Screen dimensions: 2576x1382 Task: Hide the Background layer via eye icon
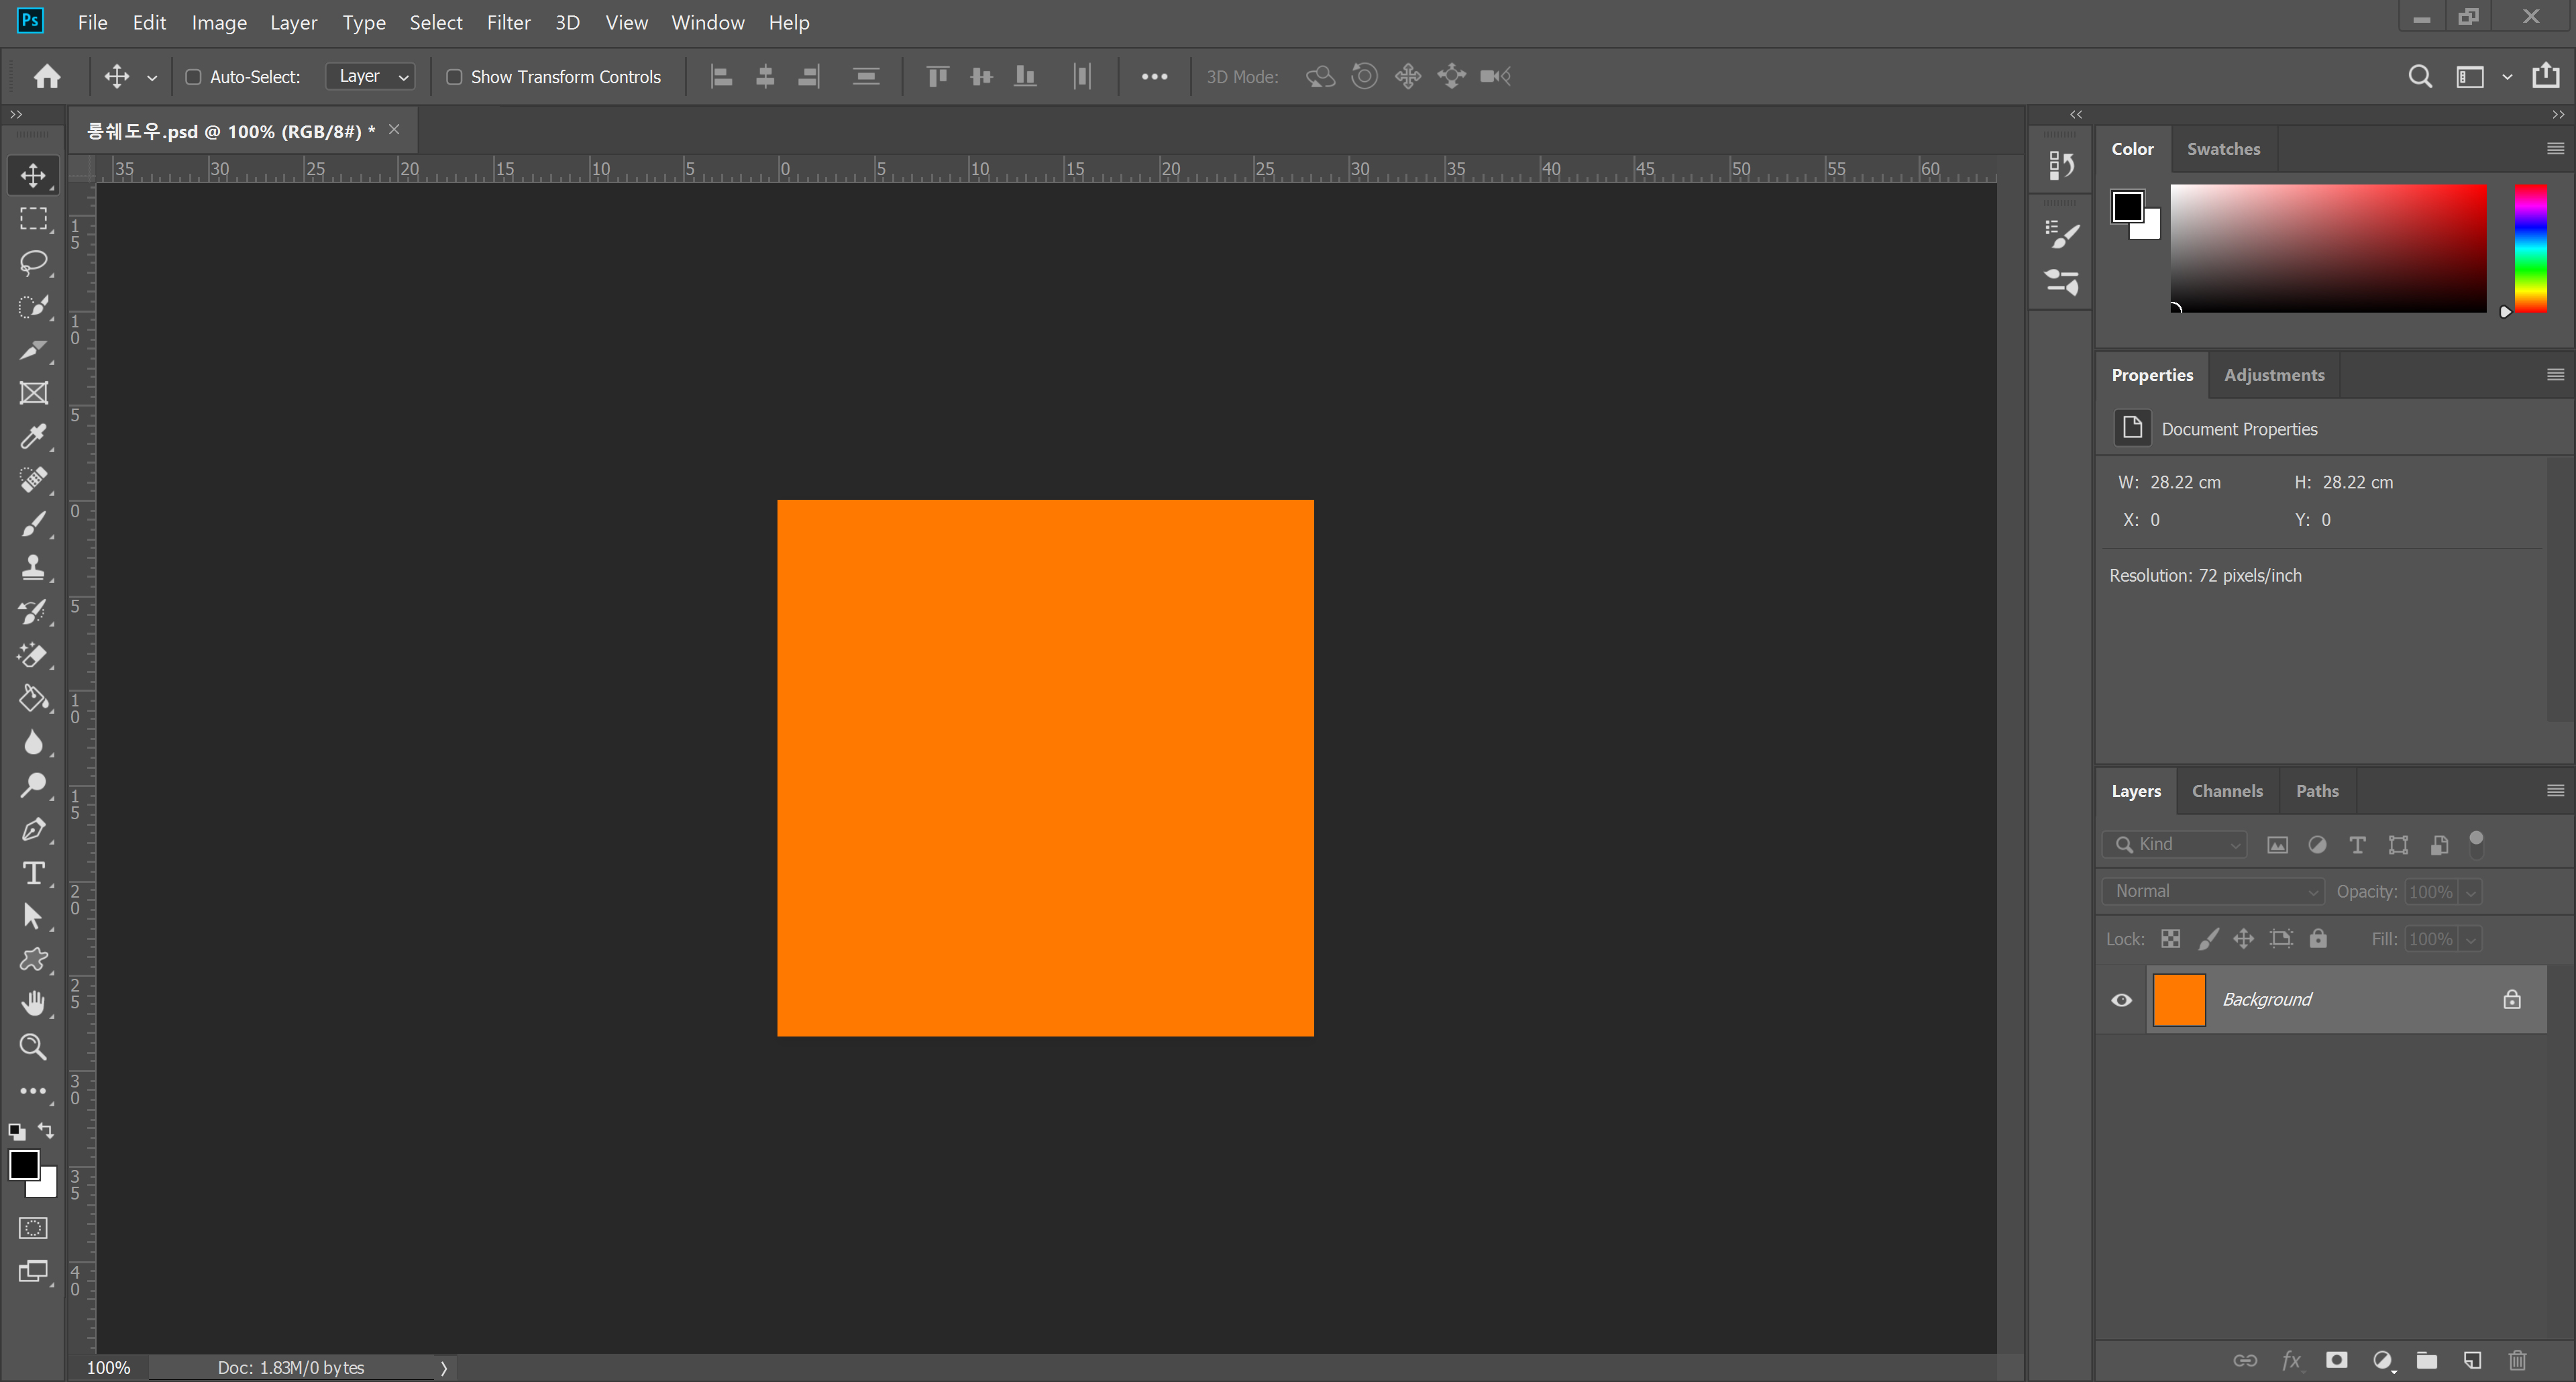coord(2121,1000)
